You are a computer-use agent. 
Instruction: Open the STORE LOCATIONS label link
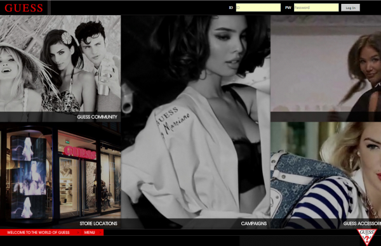point(98,223)
